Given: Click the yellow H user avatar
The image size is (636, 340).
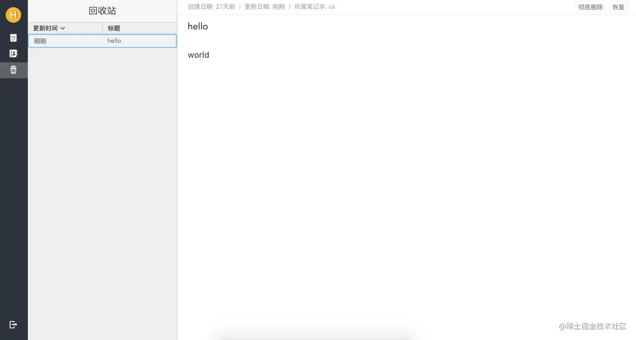Looking at the screenshot, I should point(13,15).
